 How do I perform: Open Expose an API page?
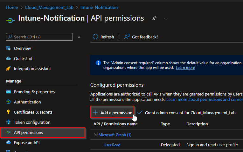(26, 142)
